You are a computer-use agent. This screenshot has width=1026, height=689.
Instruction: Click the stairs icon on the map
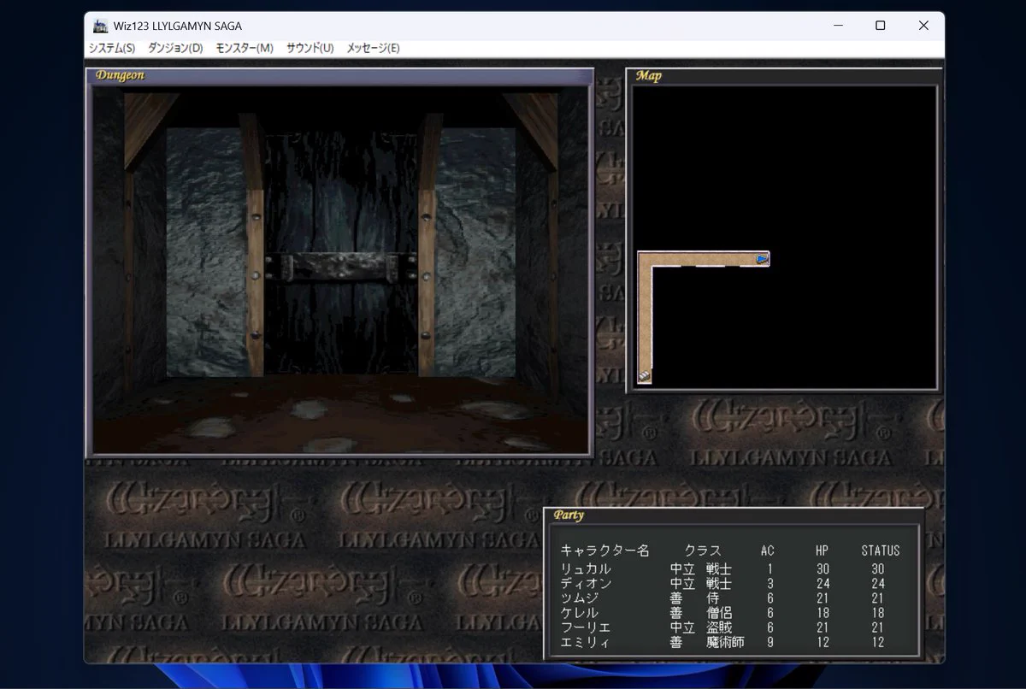(645, 375)
